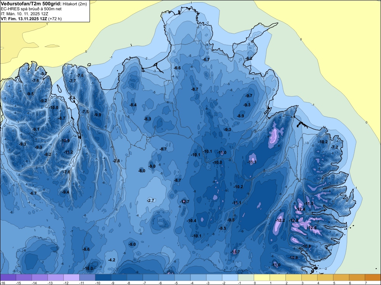Click the yellow legend swatch between 0 and 1
381x285 pixels.
coord(262,277)
